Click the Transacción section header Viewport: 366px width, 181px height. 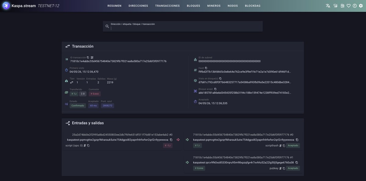point(83,46)
